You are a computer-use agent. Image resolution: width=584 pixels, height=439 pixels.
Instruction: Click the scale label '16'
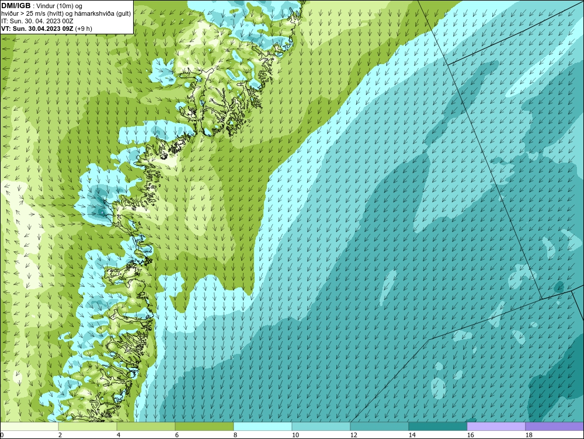click(x=470, y=435)
